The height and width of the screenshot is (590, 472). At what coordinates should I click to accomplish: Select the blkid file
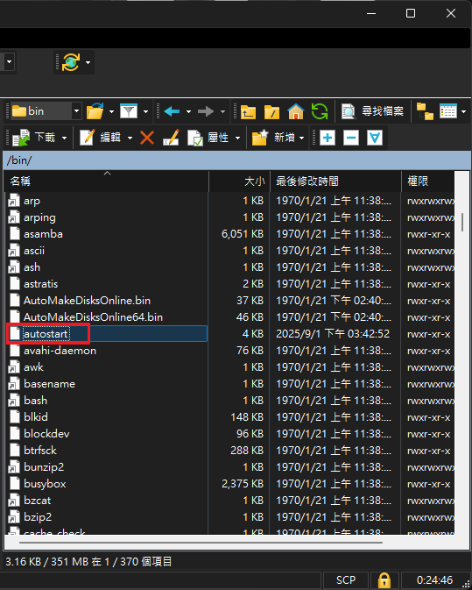pos(36,417)
